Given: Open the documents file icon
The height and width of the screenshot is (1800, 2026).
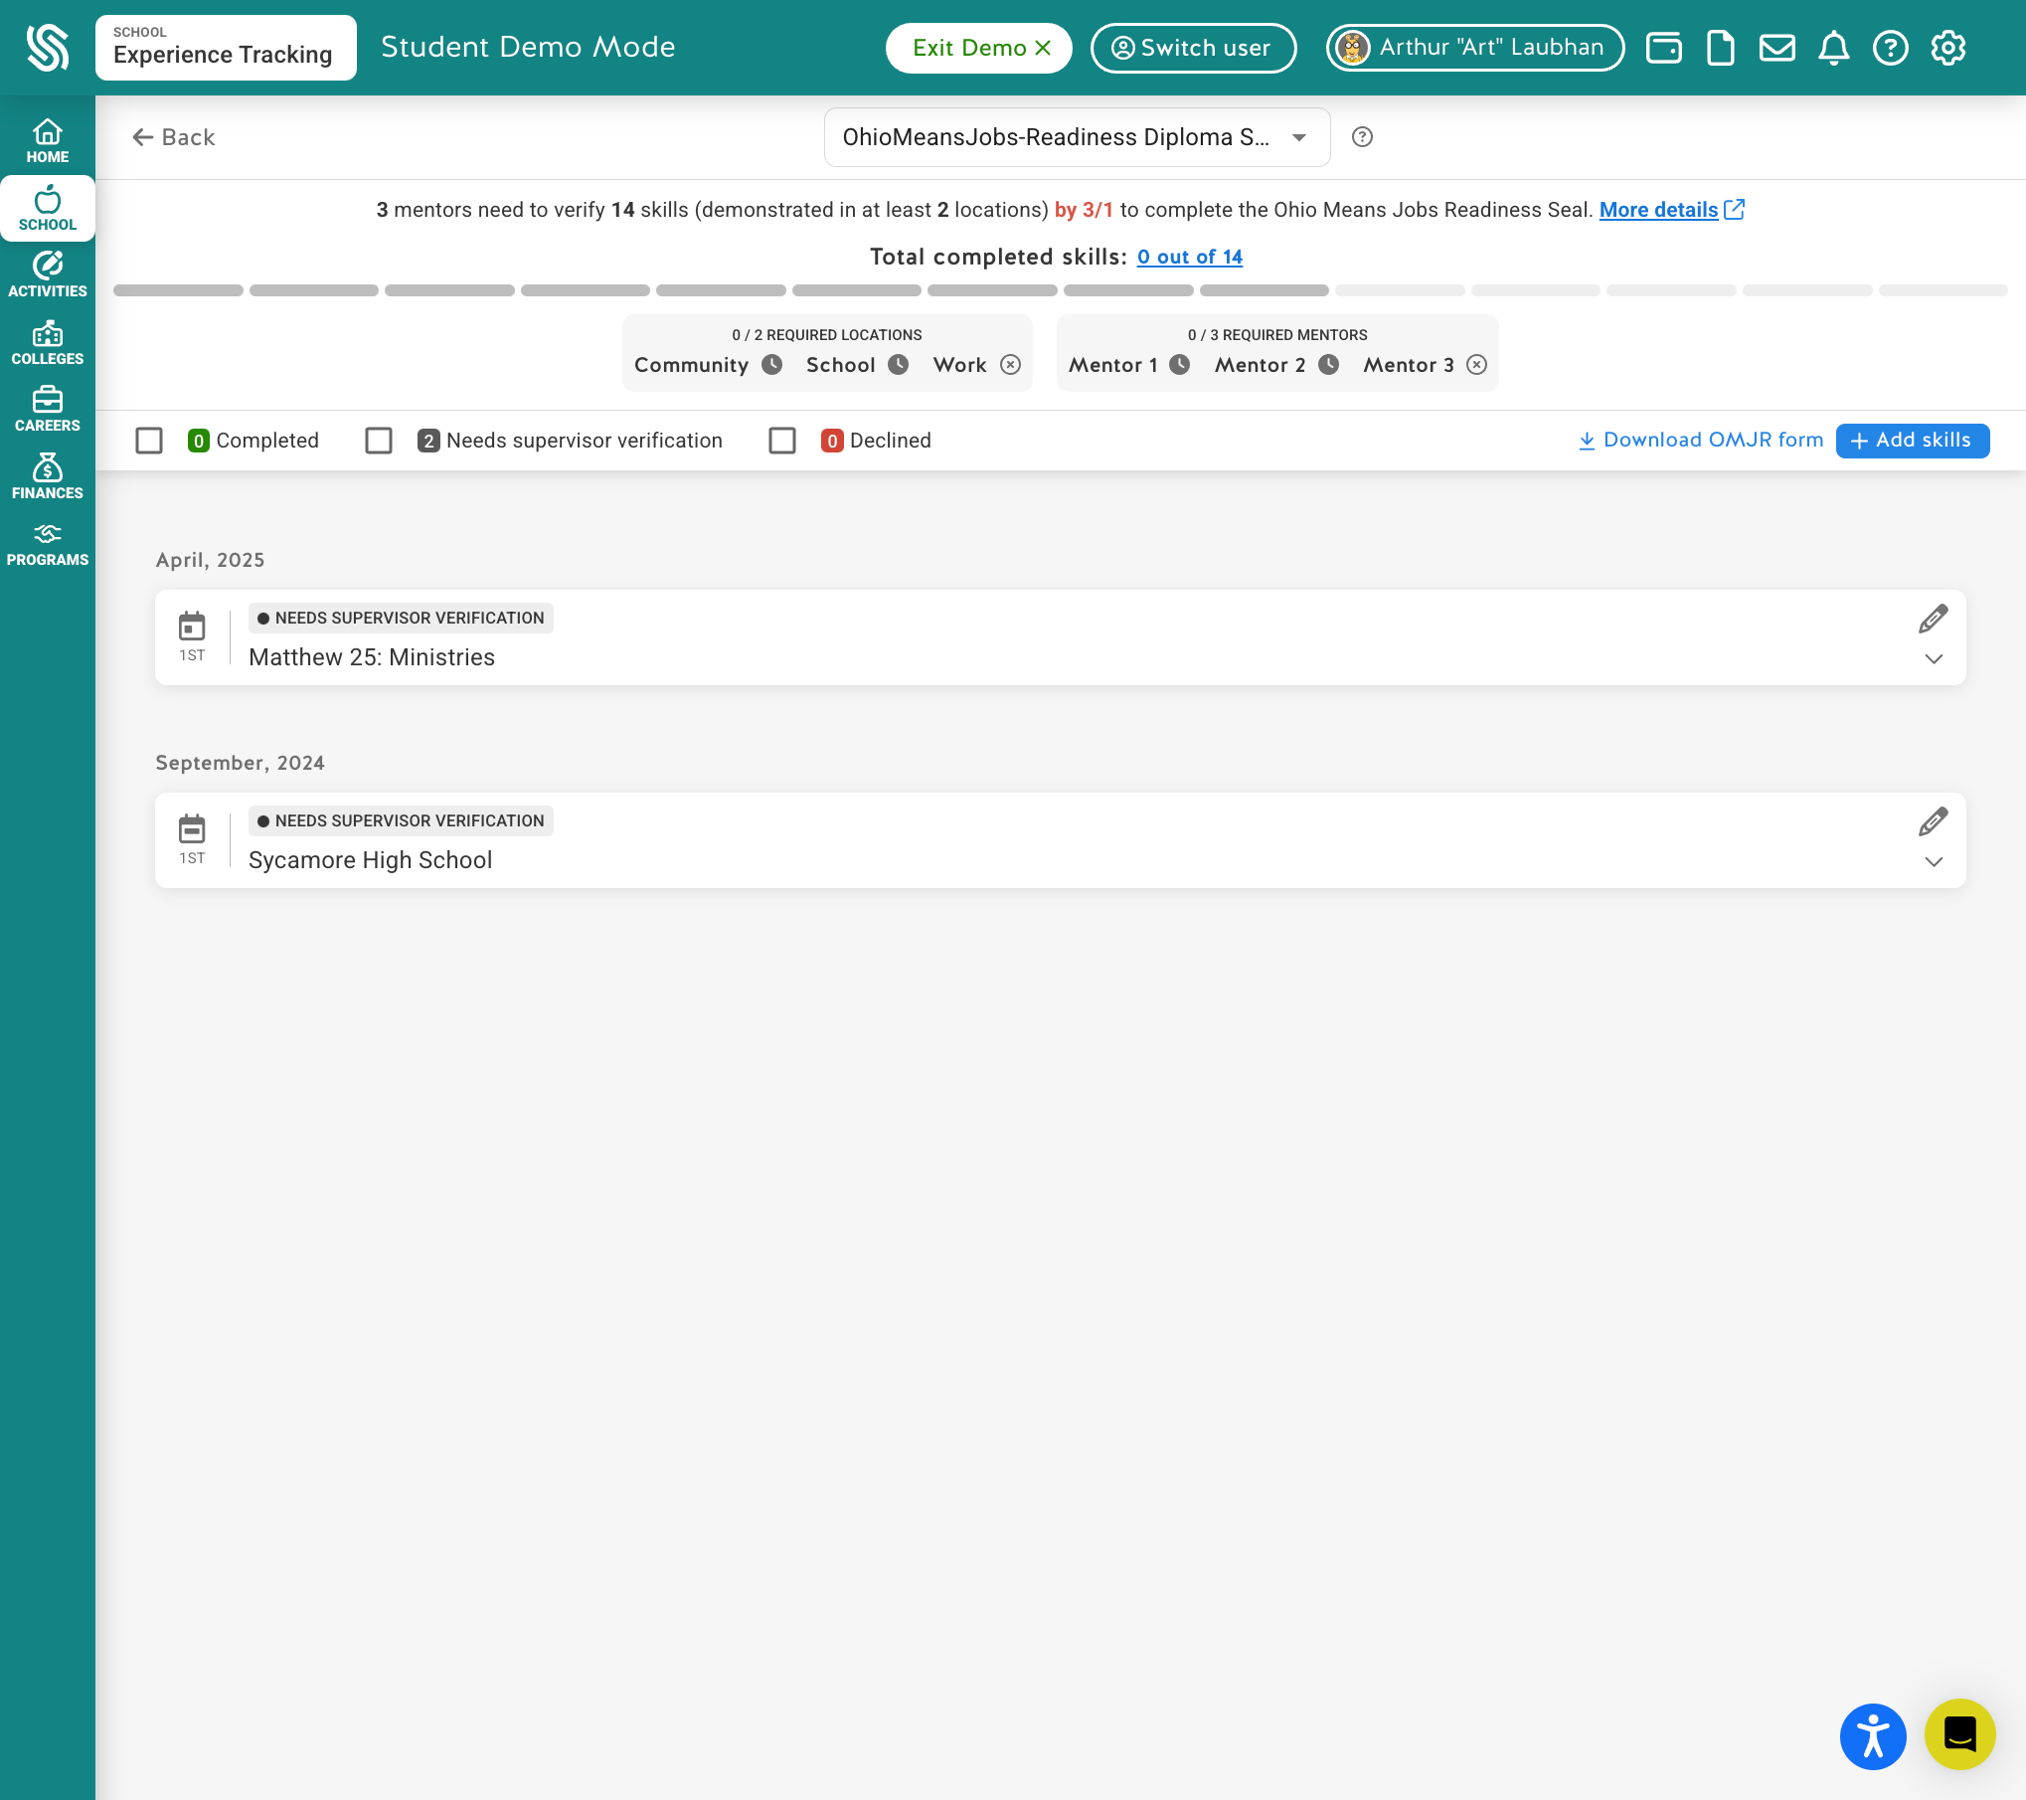Looking at the screenshot, I should coord(1720,48).
